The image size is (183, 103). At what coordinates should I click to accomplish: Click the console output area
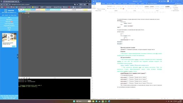coord(54,89)
